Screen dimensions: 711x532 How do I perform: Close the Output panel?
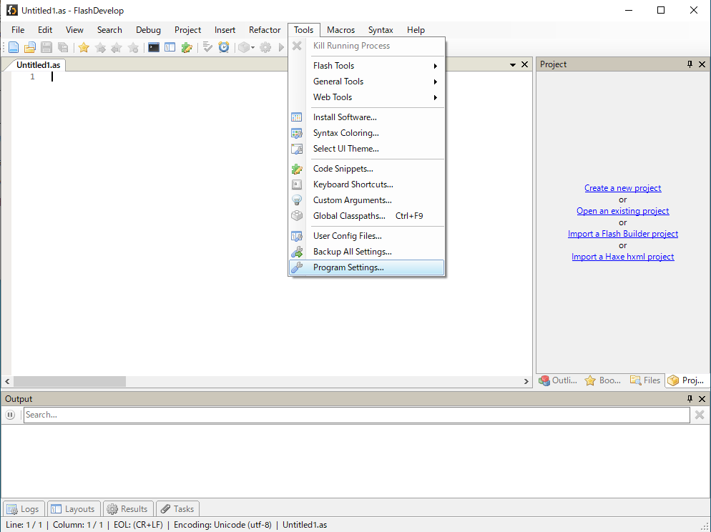(x=702, y=399)
